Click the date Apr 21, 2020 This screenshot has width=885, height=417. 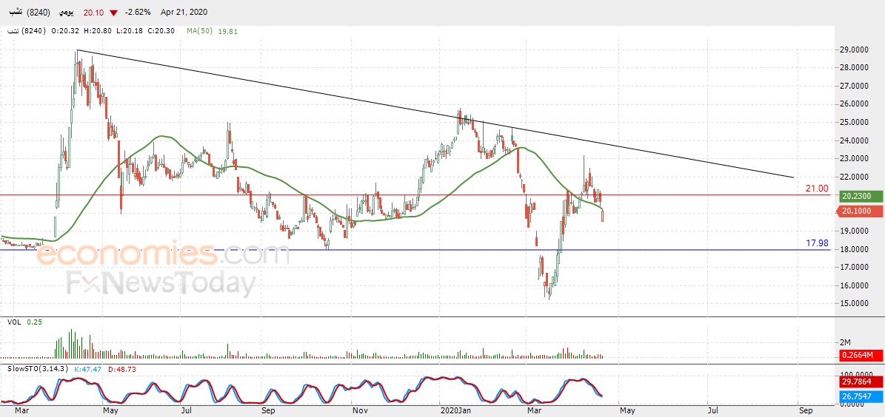[184, 13]
